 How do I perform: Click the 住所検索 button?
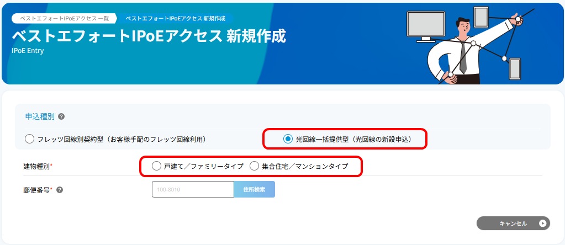(x=255, y=189)
